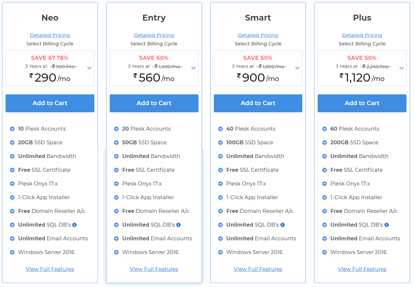Click bullet icon before Smart Plesk Onyx 17.x
This screenshot has height=287, width=414.
(x=220, y=184)
